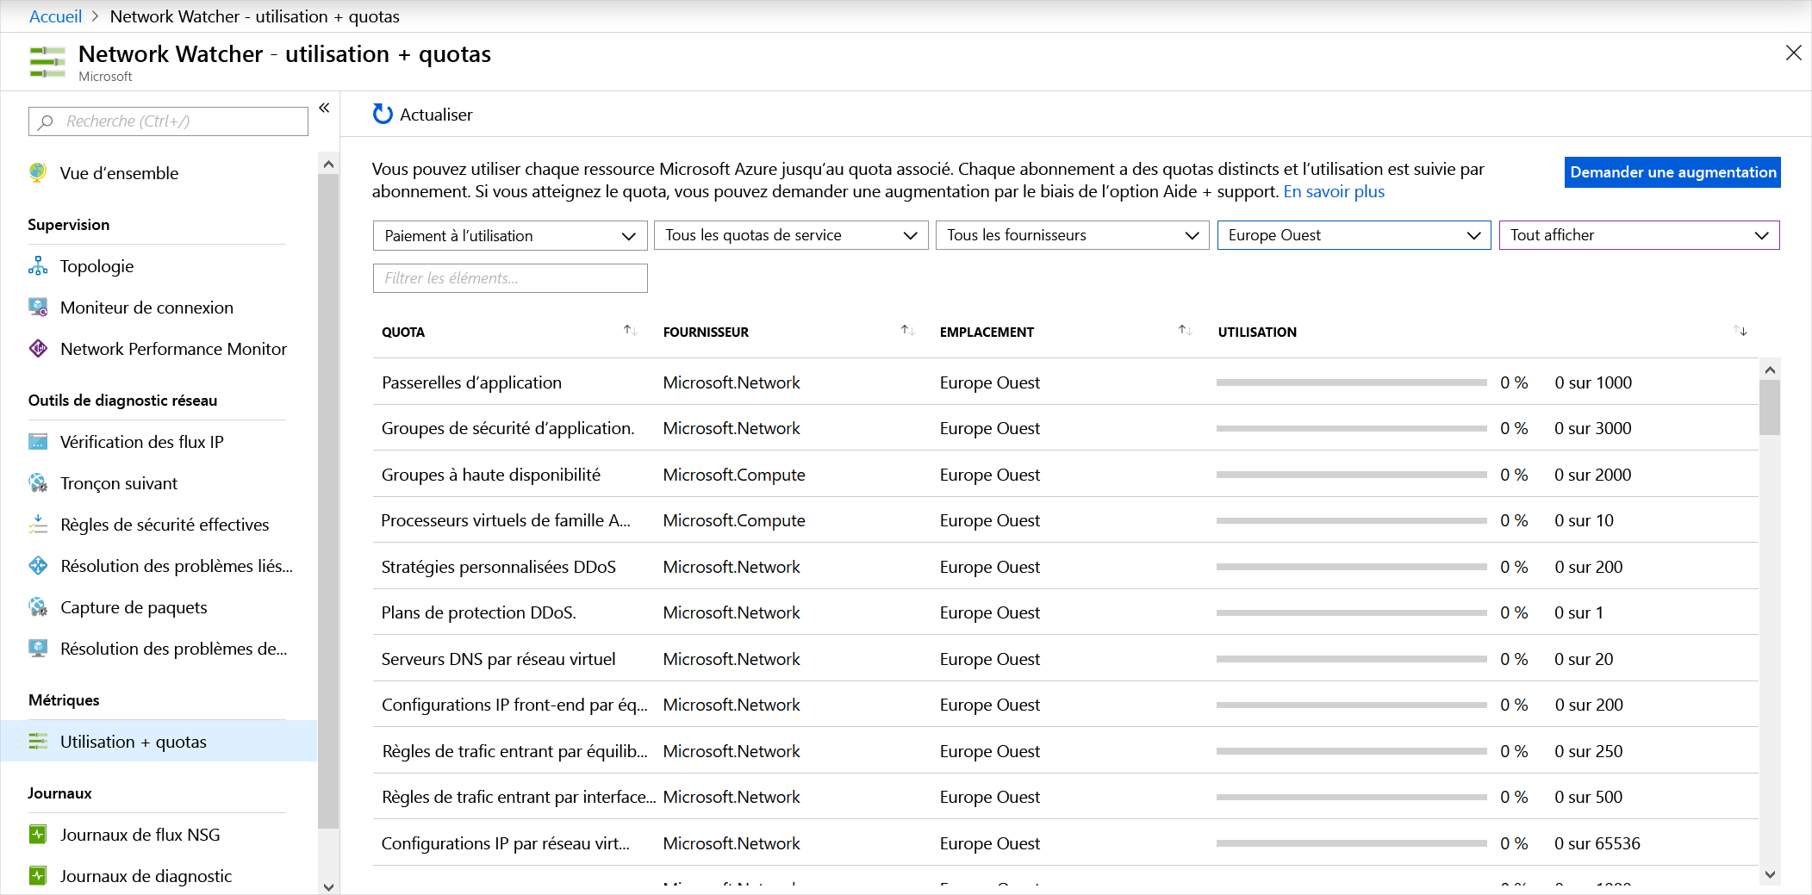Click the Plans de protection DDoS usage bar
Image resolution: width=1812 pixels, height=895 pixels.
coord(1351,612)
